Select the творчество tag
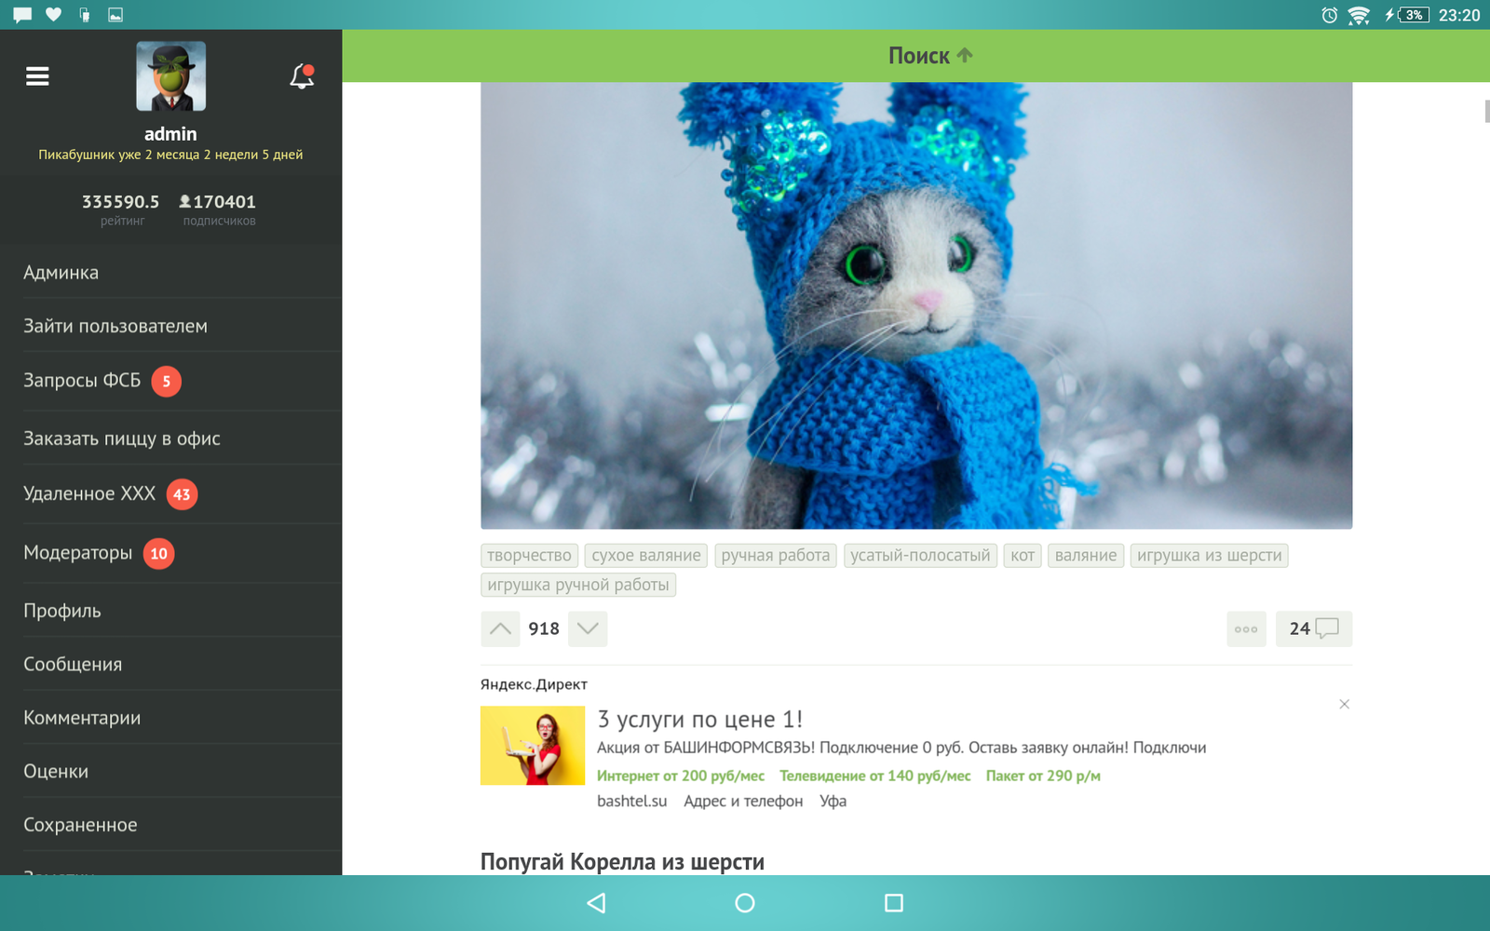 pos(529,555)
